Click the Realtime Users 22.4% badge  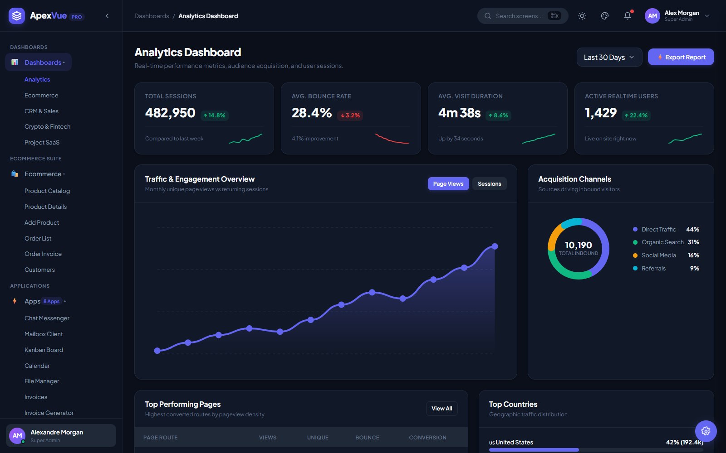pos(636,116)
